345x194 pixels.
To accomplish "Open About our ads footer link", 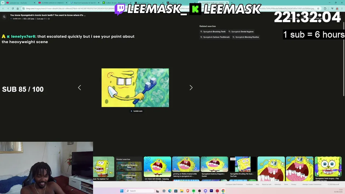I will pos(267,184).
